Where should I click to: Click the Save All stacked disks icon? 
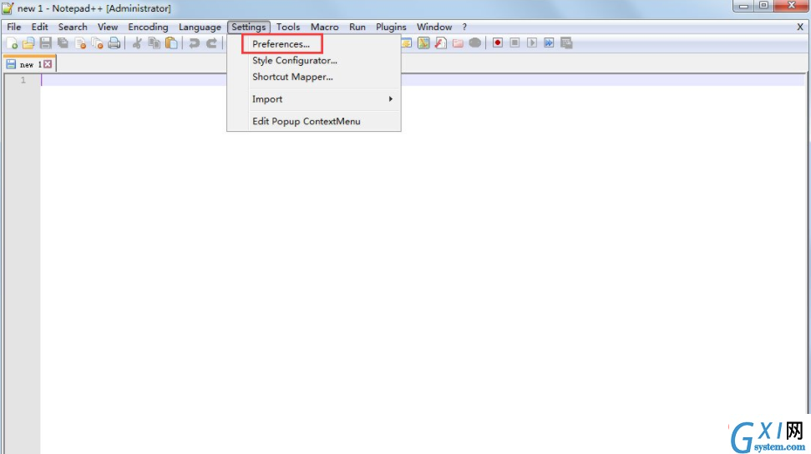(x=63, y=43)
